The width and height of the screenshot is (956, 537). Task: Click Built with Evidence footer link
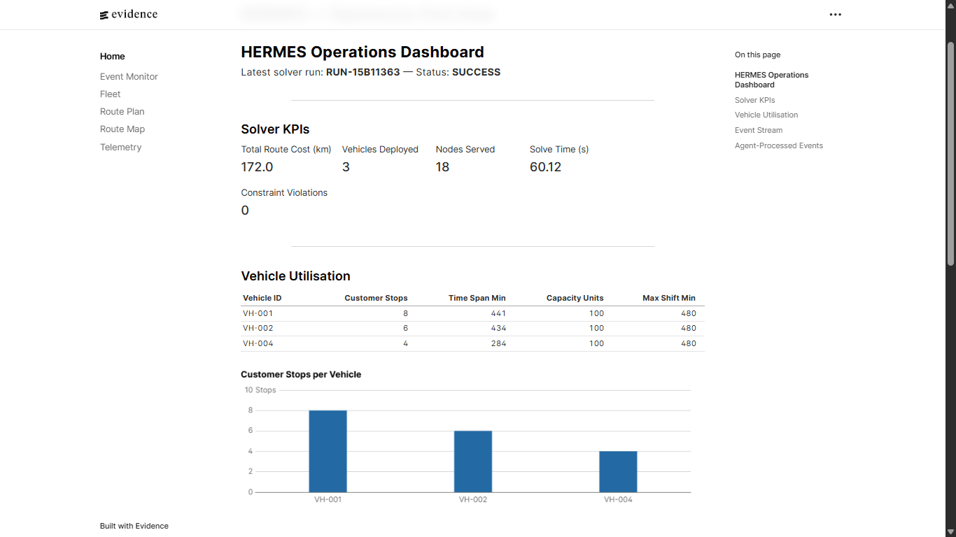coord(134,526)
